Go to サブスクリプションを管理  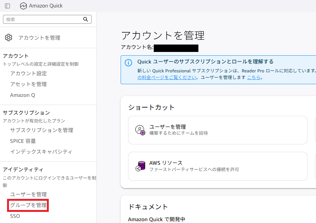click(x=42, y=130)
